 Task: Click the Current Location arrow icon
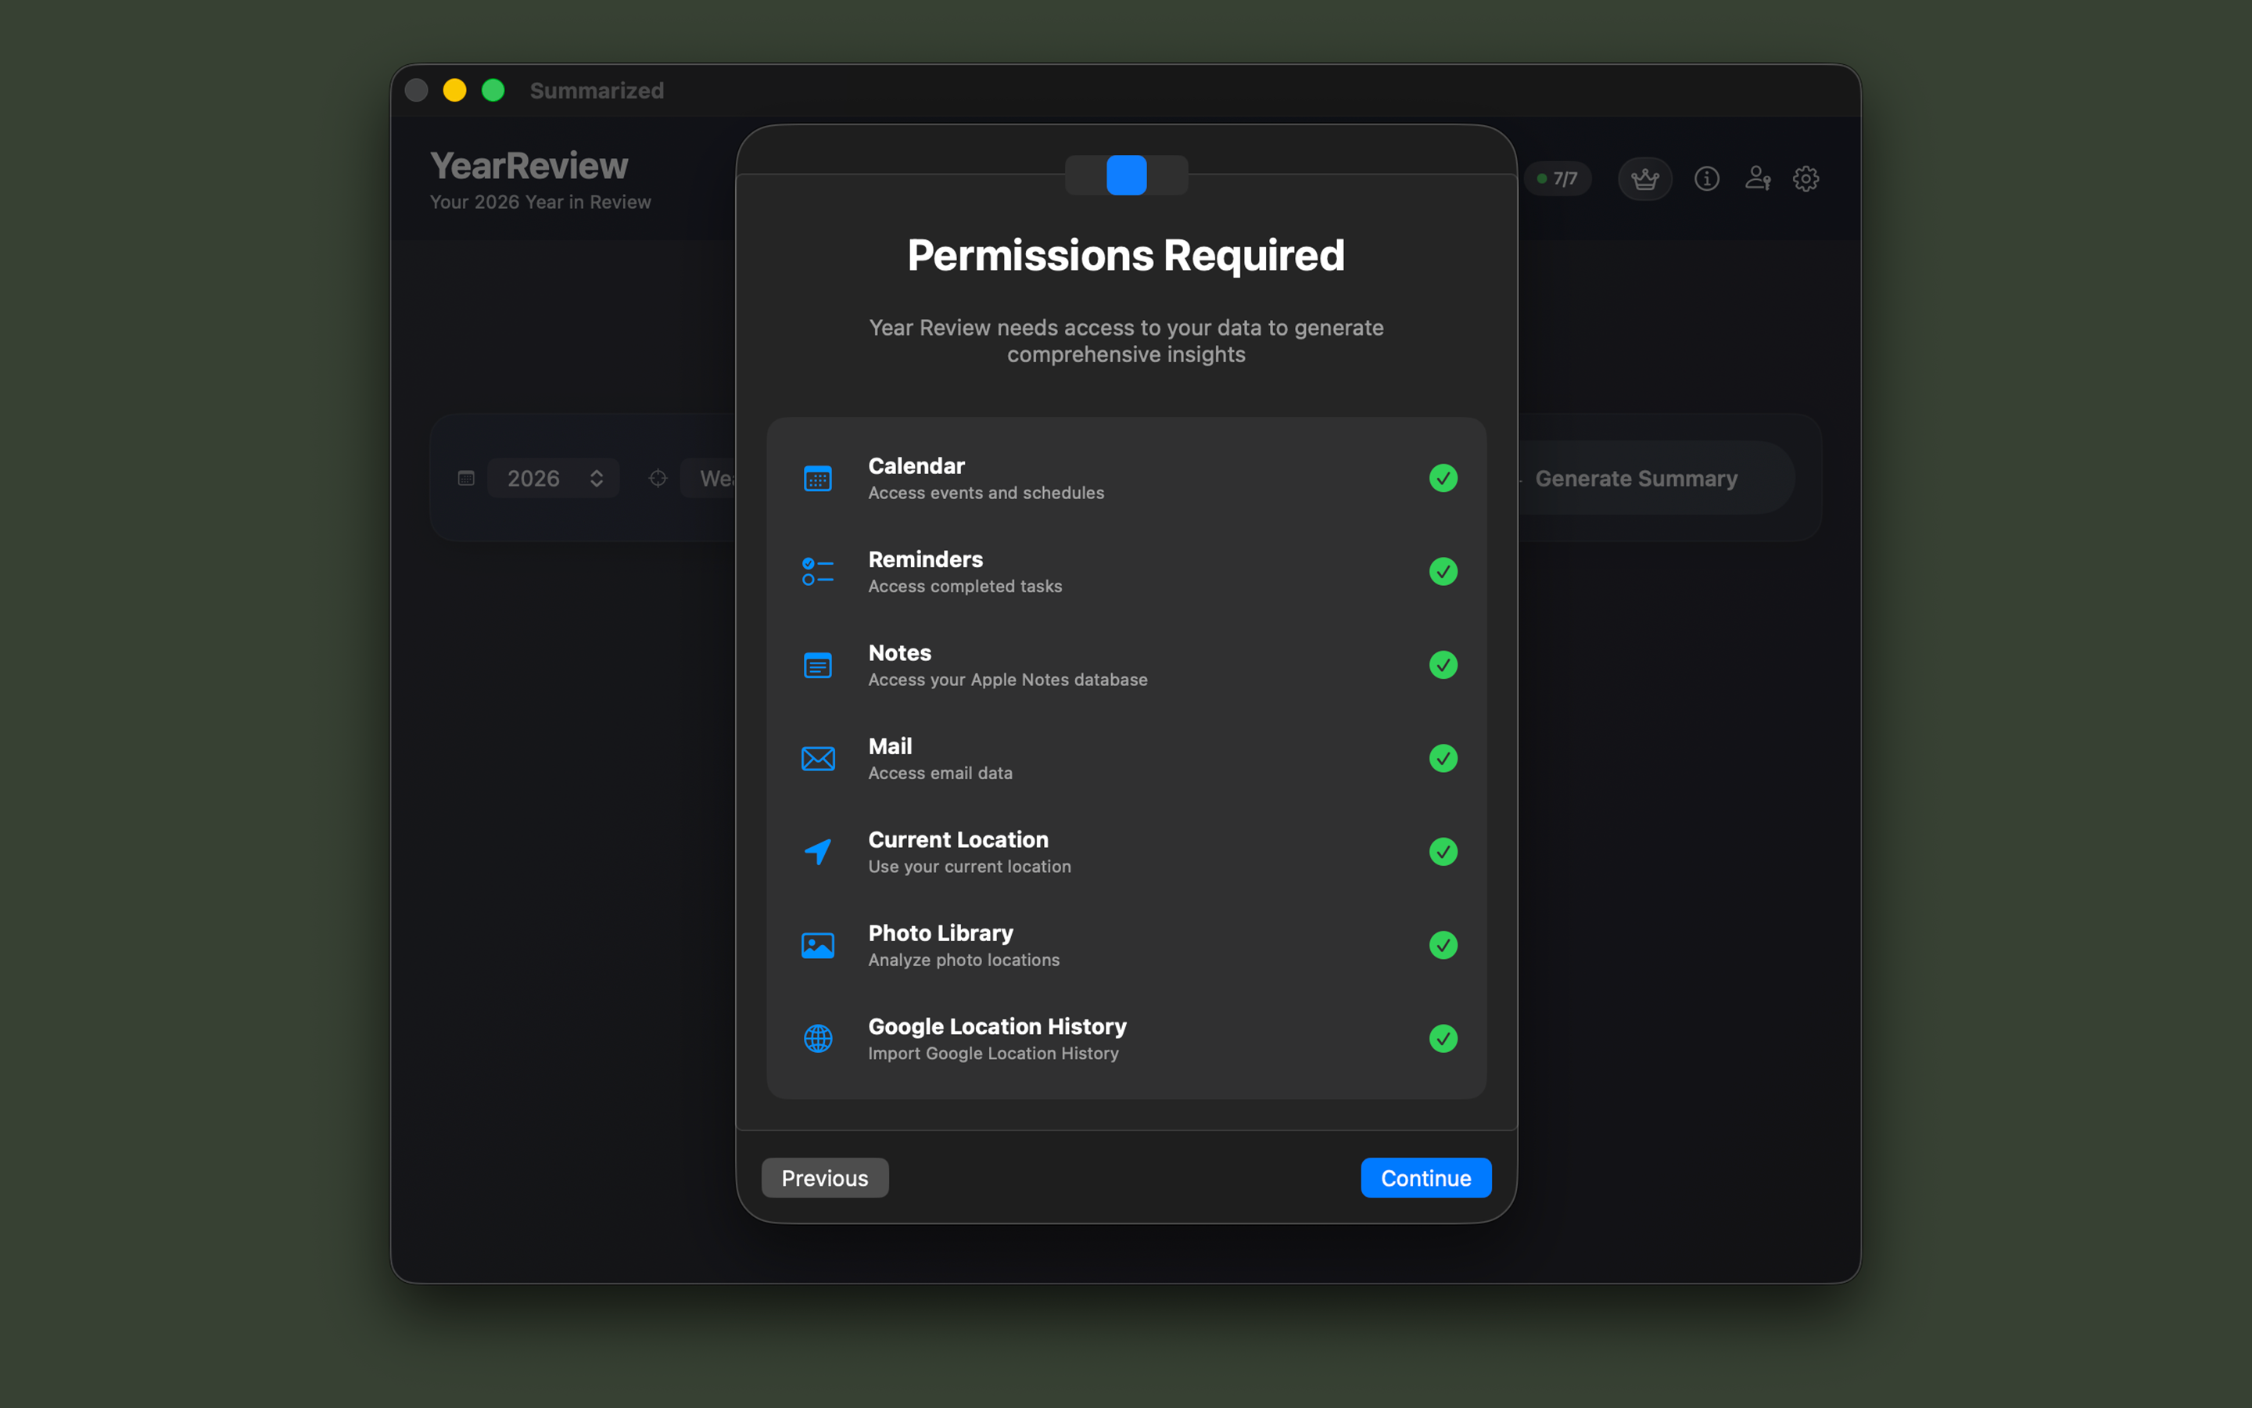click(x=817, y=851)
